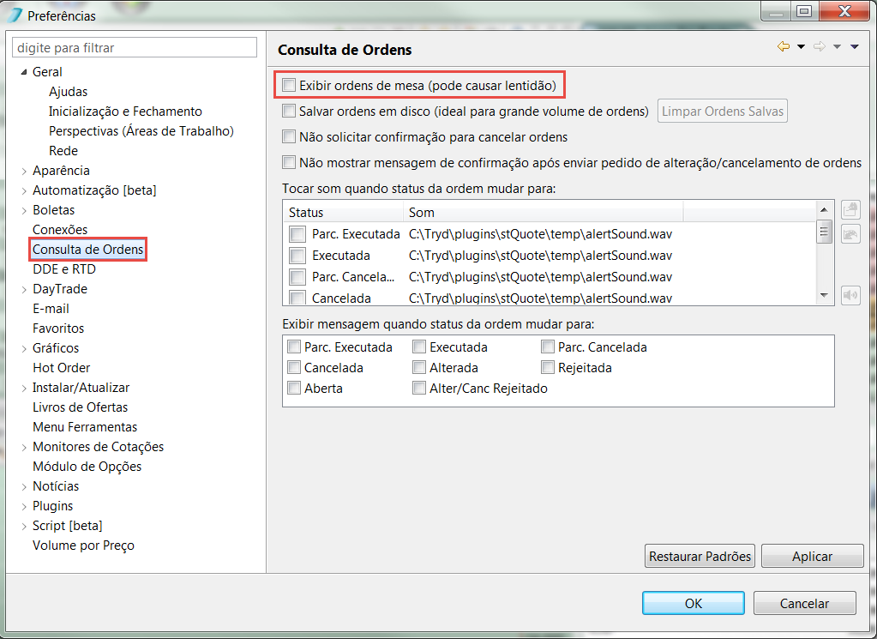The height and width of the screenshot is (639, 877).
Task: Click the Som column header
Action: tap(544, 212)
